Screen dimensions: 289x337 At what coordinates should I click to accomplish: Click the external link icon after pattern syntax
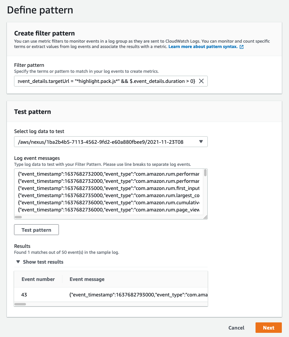coord(241,47)
